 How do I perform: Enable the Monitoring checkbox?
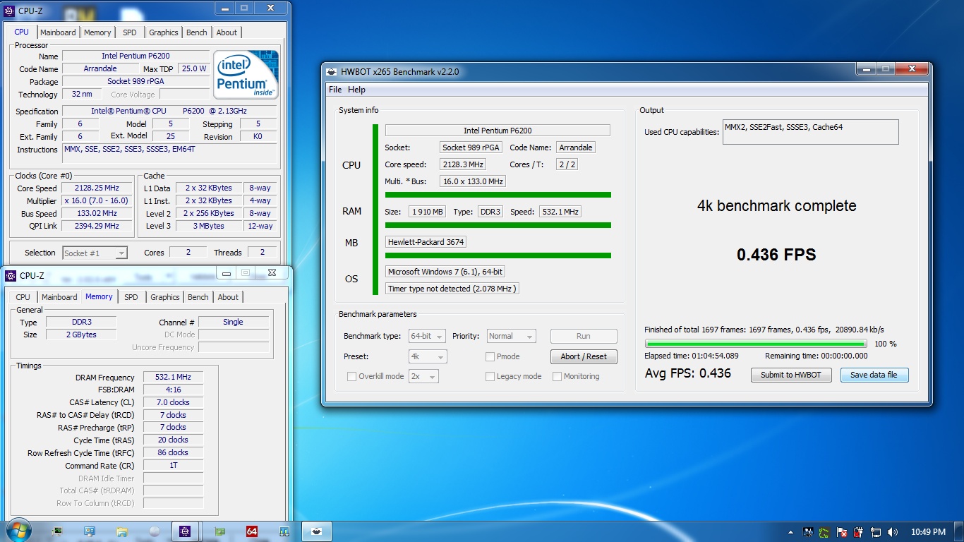558,376
